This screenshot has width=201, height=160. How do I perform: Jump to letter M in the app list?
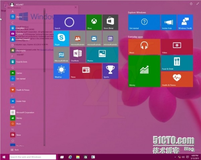tap(13, 107)
